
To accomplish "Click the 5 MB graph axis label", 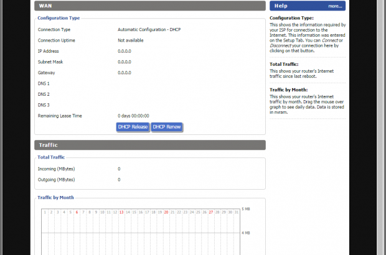I will tap(246, 209).
